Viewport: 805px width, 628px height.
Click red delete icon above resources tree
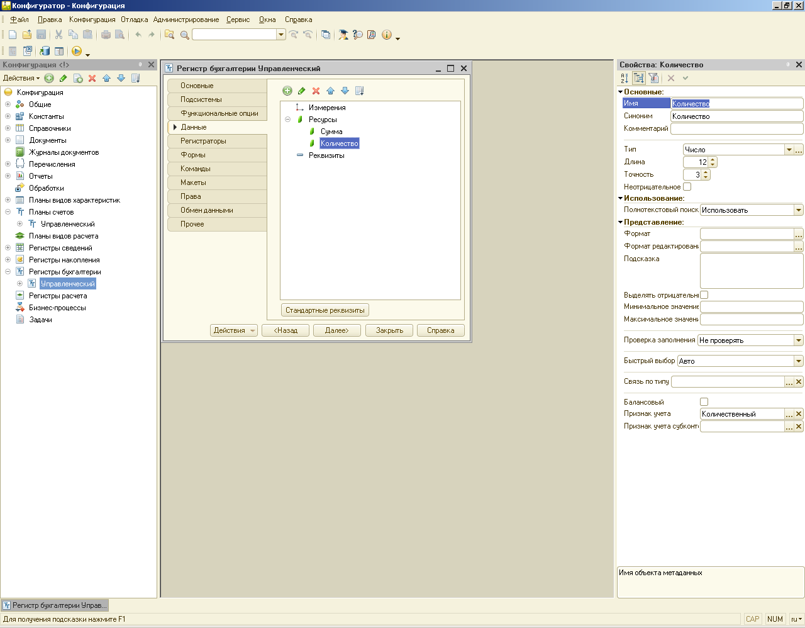tap(316, 91)
